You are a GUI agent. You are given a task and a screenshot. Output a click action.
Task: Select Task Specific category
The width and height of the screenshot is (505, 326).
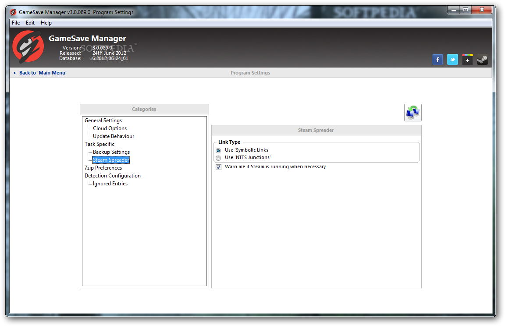coord(99,144)
